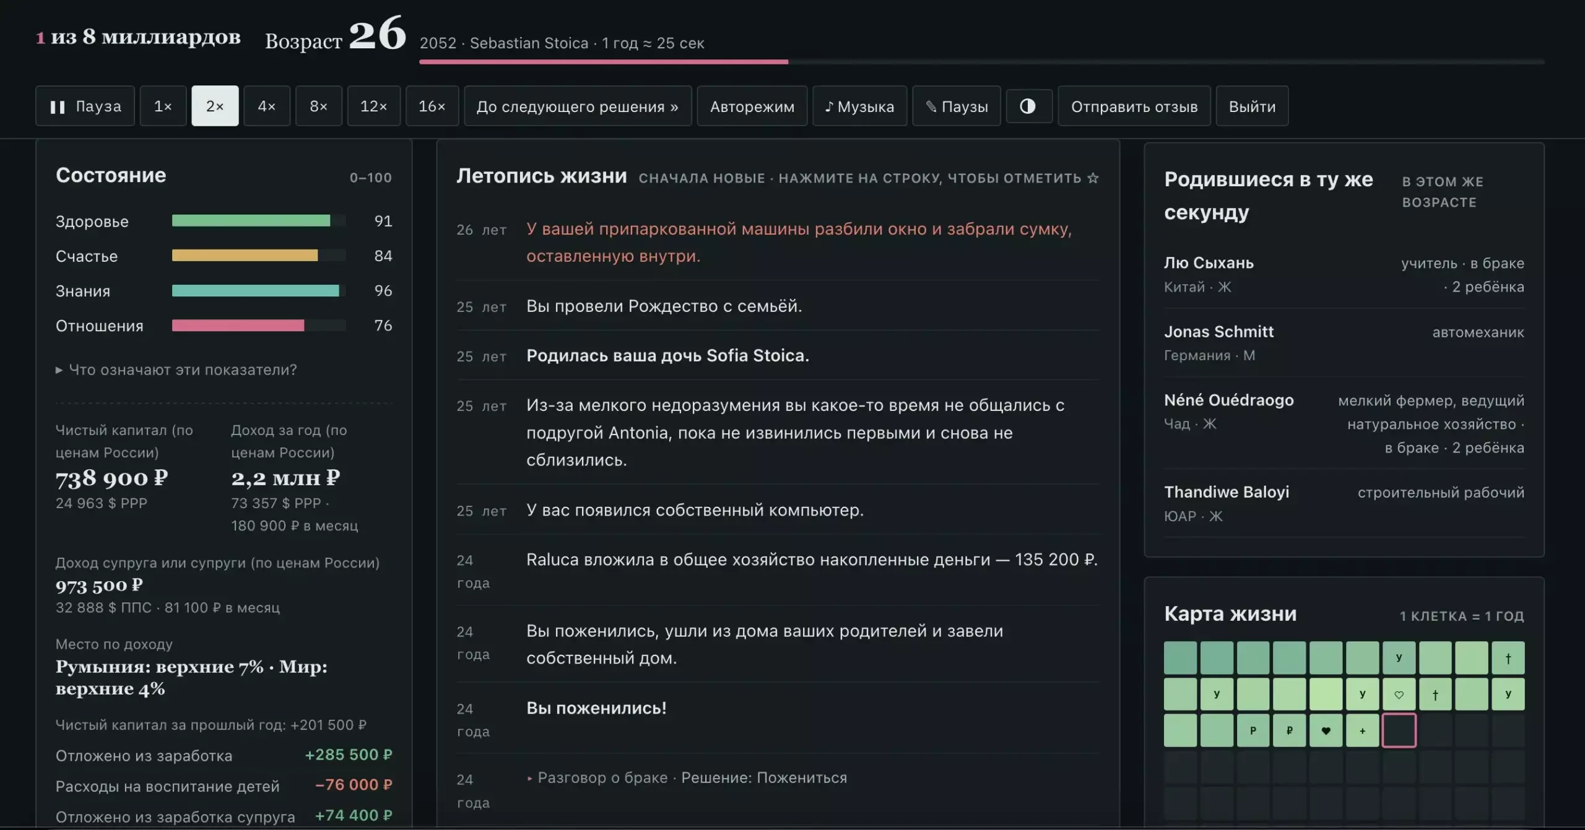Open Néné Ouédraogo's profile row
The image size is (1585, 830).
1344,423
